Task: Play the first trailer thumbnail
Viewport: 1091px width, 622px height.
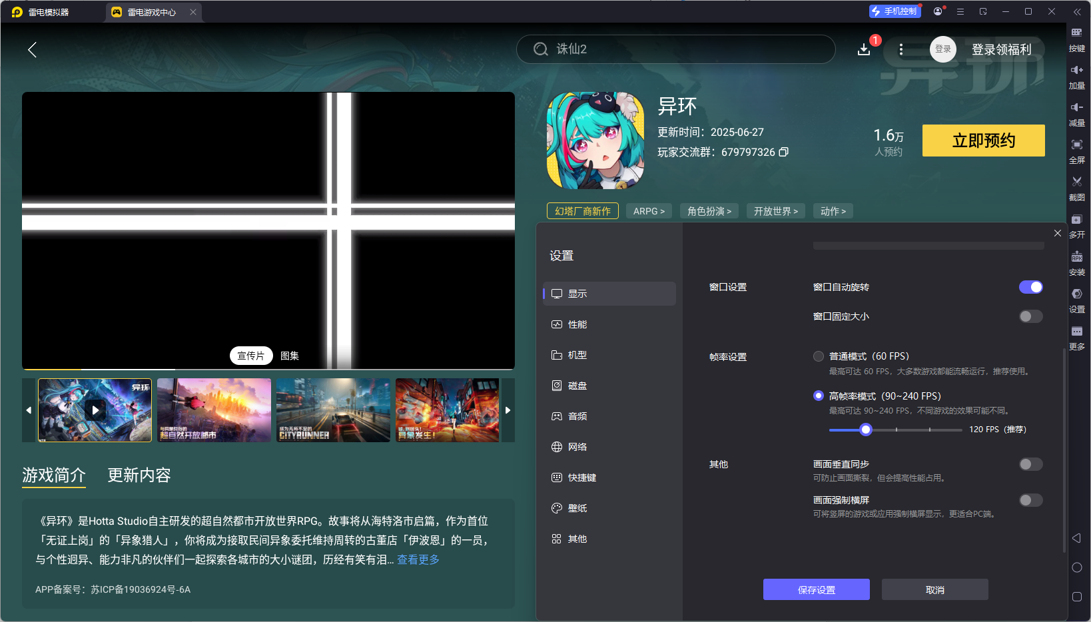Action: [95, 410]
